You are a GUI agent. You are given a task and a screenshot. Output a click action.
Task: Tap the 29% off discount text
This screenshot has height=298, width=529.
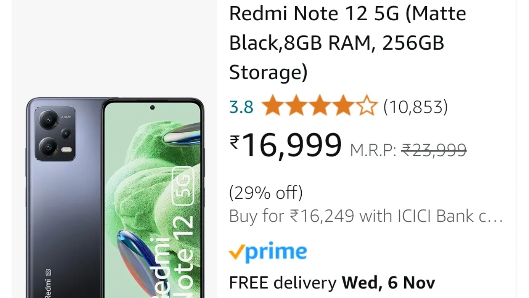click(266, 193)
